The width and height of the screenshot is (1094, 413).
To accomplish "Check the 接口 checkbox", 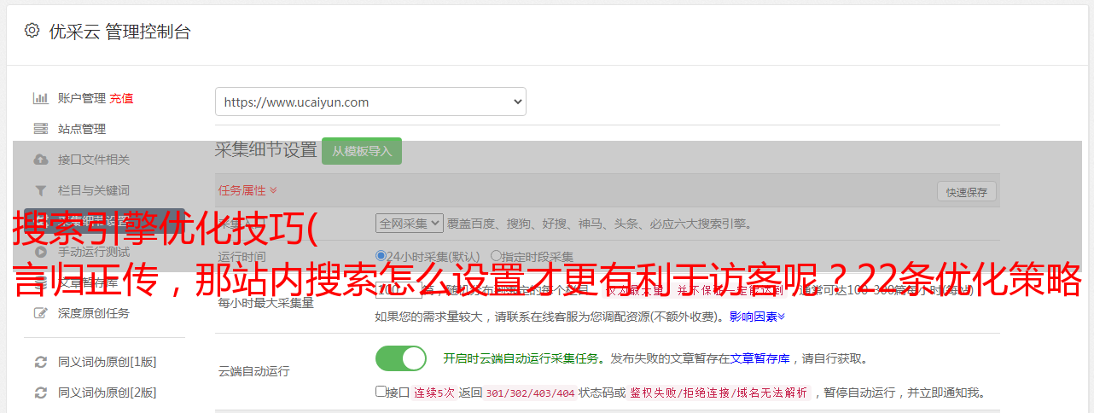I will 381,392.
